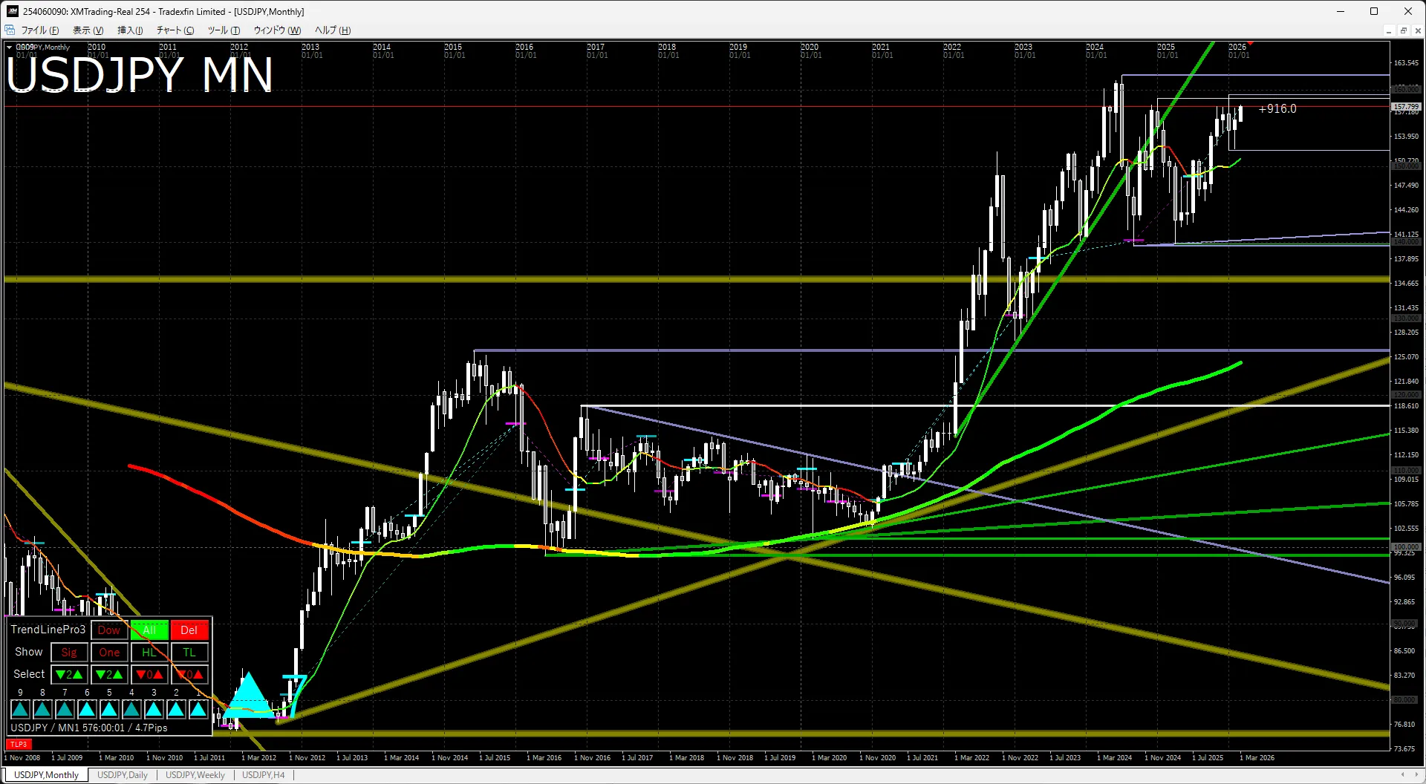Restore down the inner chart window
1426x784 pixels.
pyautogui.click(x=1403, y=30)
